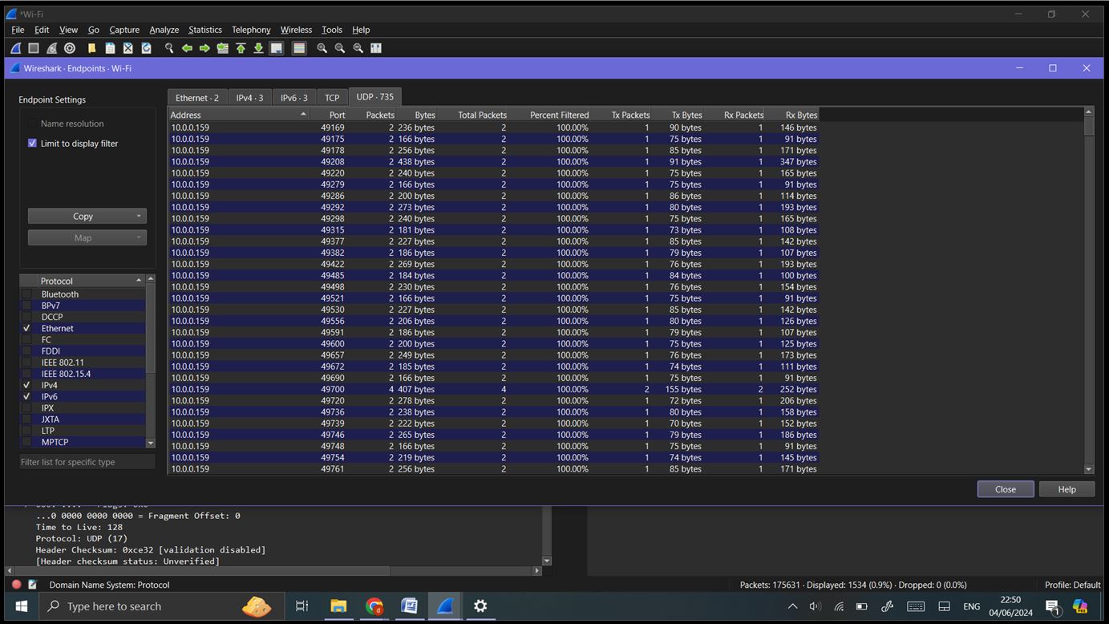
Task: Open the Statistics menu
Action: (204, 30)
